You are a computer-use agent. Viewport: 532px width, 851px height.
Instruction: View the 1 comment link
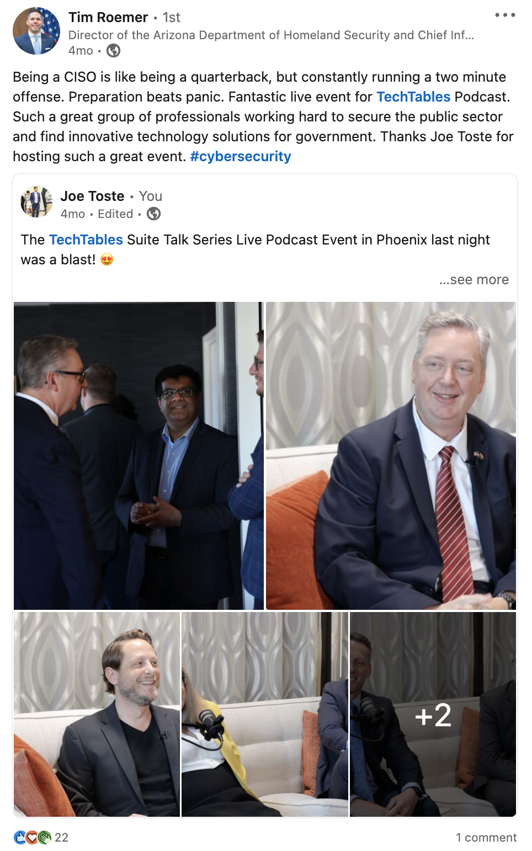[x=486, y=837]
